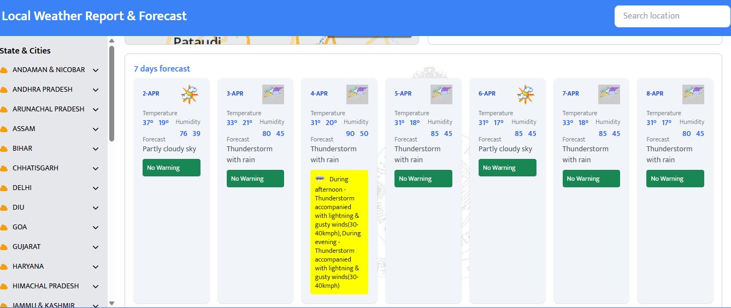
Task: Choose GOA in the state list
Action: coord(20,227)
